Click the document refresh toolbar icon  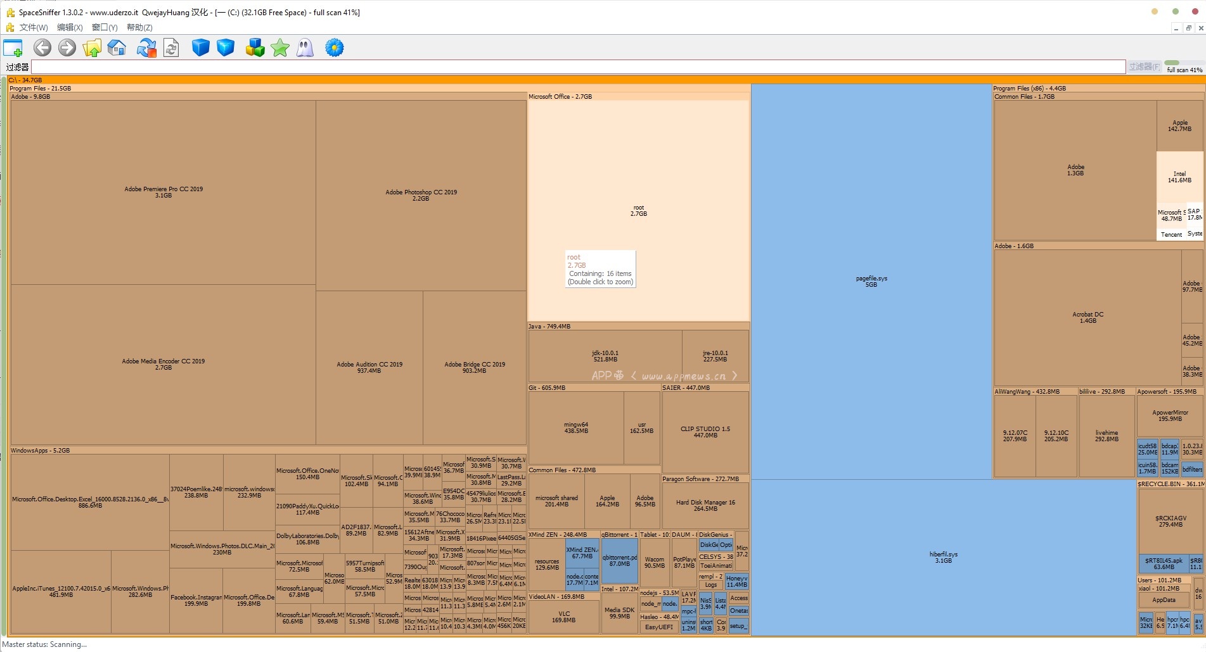[171, 47]
